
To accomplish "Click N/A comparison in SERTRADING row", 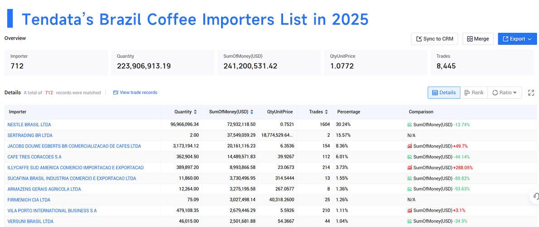I will (x=411, y=135).
